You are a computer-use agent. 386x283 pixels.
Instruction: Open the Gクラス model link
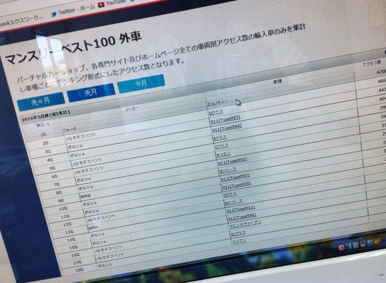(x=216, y=113)
